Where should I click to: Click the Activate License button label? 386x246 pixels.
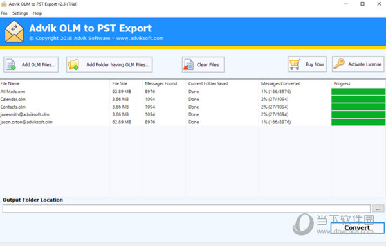[x=365, y=64]
